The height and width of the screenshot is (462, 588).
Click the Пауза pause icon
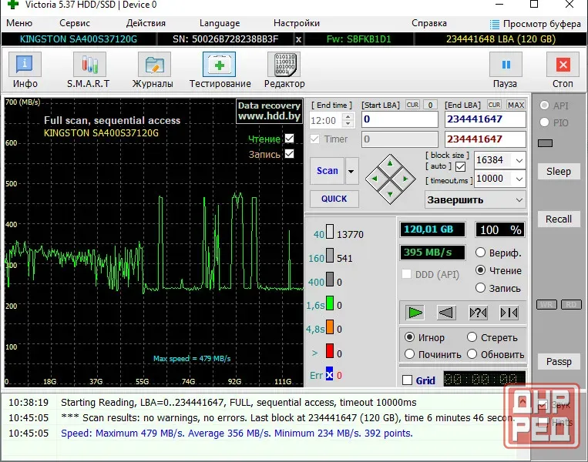(506, 65)
